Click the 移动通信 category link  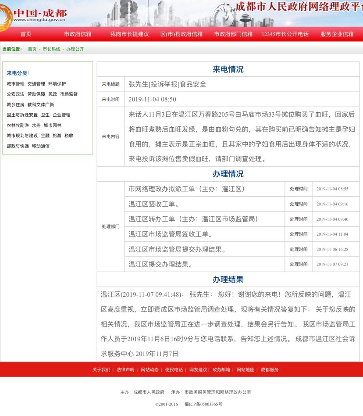pyautogui.click(x=41, y=146)
